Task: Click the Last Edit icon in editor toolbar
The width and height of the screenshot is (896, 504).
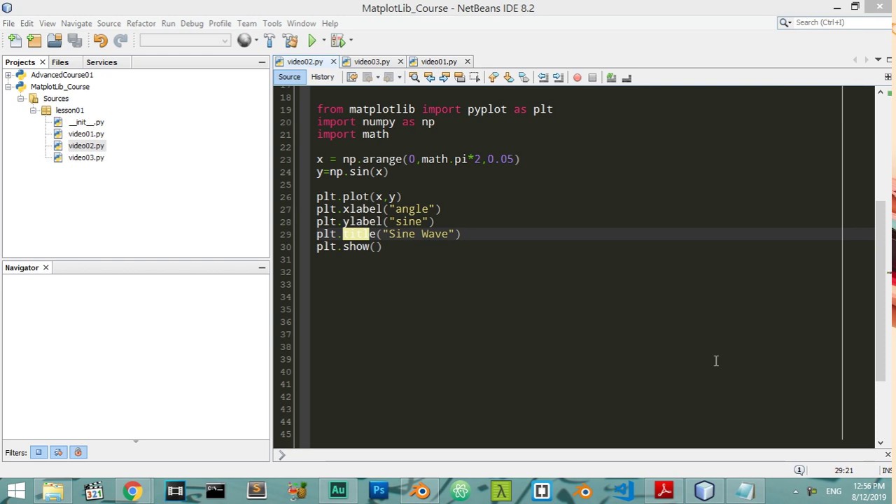Action: 352,78
